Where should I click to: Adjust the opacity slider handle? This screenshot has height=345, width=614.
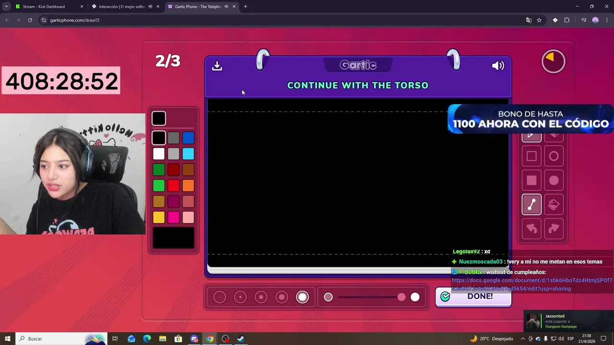point(401,297)
